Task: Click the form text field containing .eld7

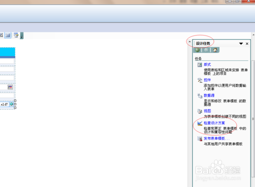Action: pyautogui.click(x=5, y=104)
